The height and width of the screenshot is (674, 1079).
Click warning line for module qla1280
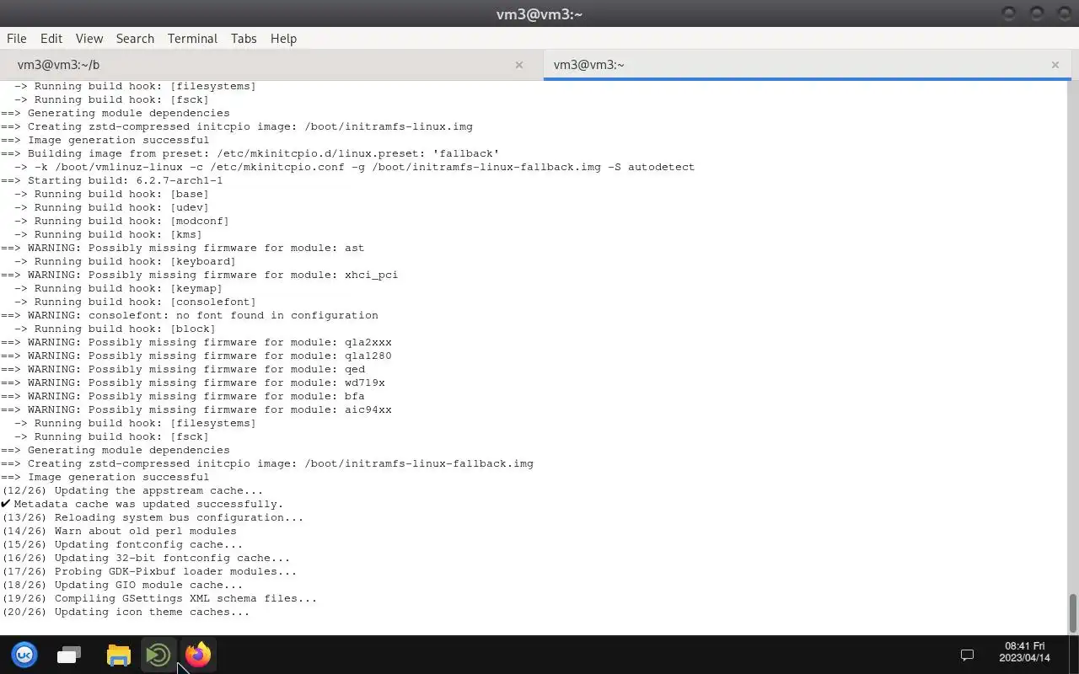point(196,356)
